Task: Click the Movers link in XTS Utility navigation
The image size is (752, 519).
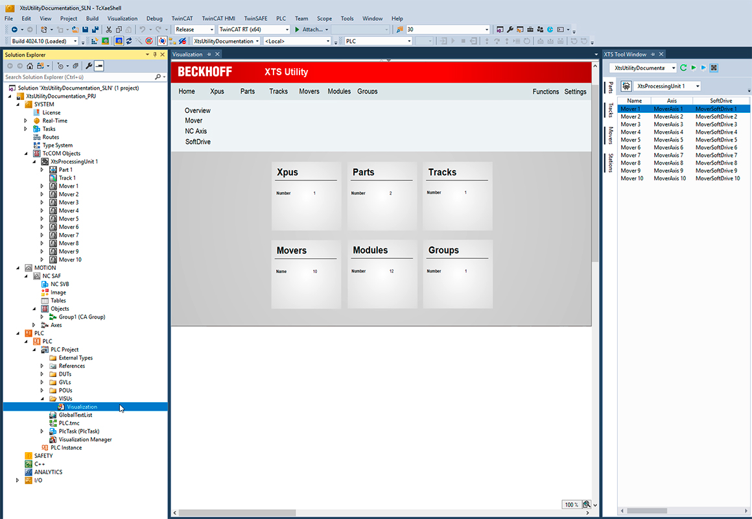Action: click(309, 91)
